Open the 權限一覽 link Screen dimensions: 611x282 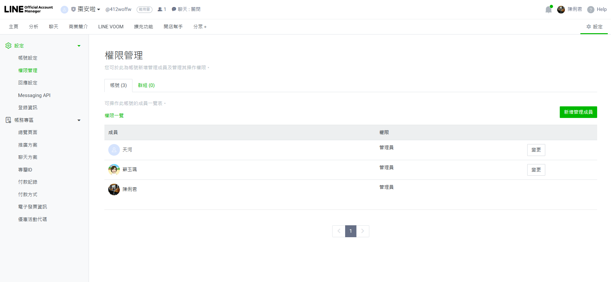114,116
